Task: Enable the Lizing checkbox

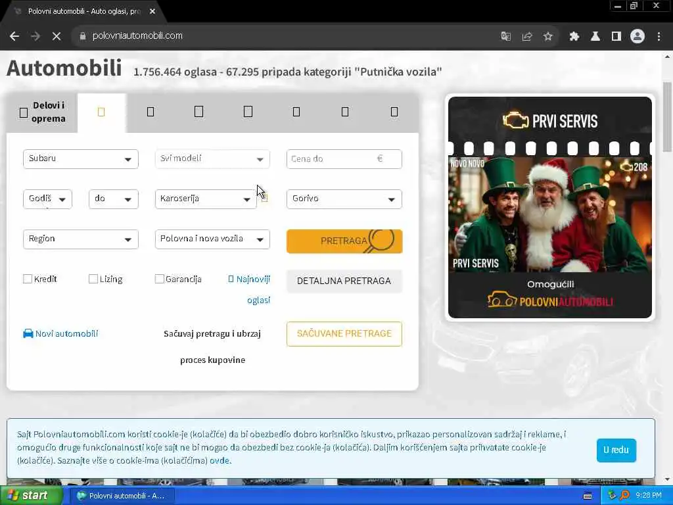Action: point(93,279)
